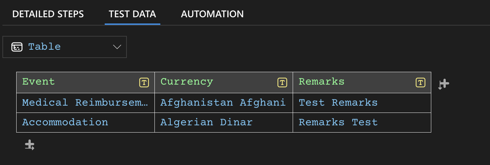Click the type icon in Currency header

coord(282,82)
